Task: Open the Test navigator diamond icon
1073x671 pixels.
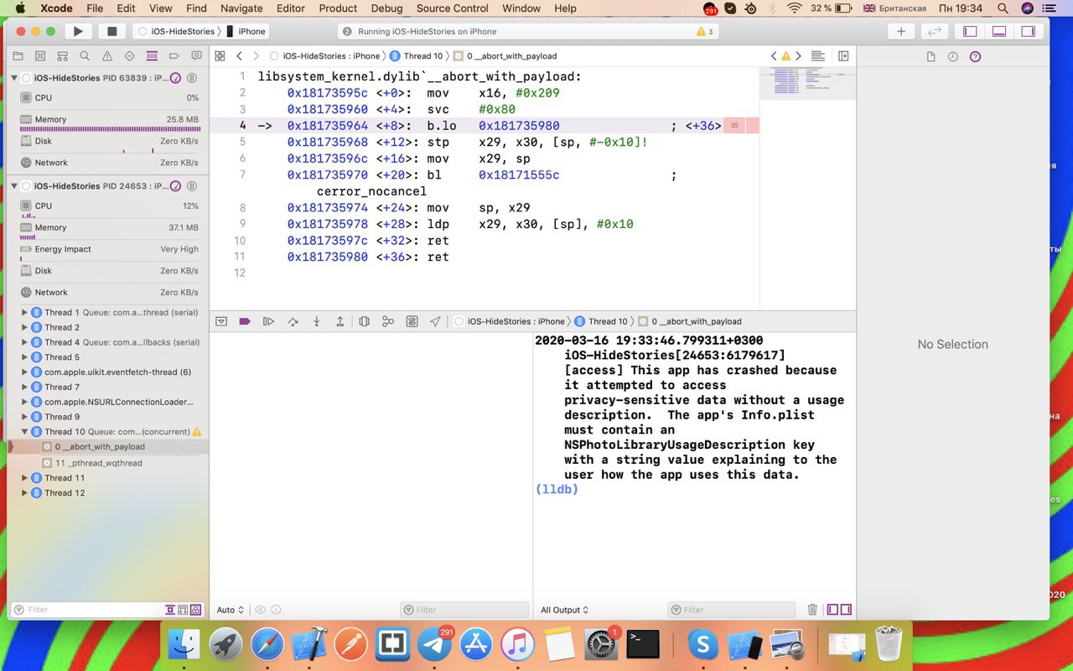Action: (x=129, y=56)
